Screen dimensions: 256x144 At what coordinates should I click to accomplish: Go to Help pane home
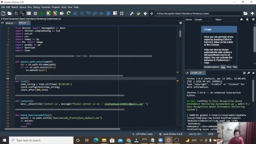[242, 20]
